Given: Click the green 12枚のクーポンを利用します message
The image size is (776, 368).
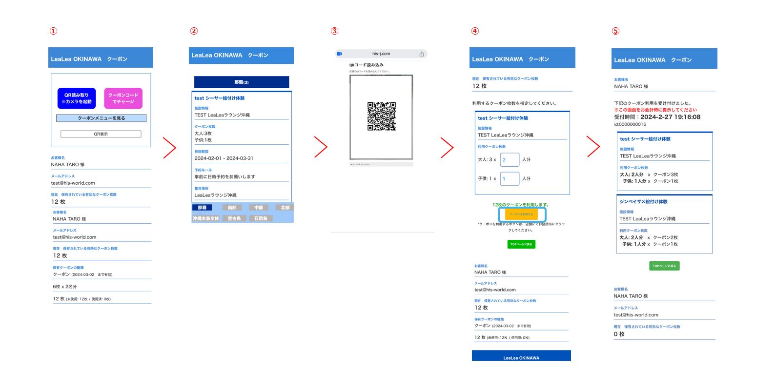Looking at the screenshot, I should [521, 205].
